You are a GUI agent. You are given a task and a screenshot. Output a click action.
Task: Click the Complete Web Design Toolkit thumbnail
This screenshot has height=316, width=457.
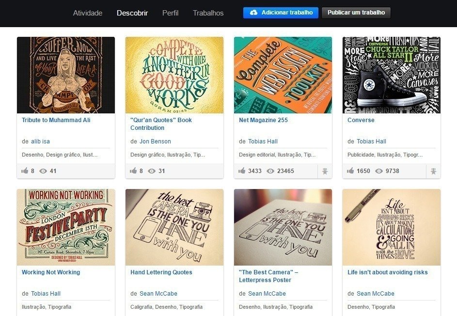tap(283, 75)
